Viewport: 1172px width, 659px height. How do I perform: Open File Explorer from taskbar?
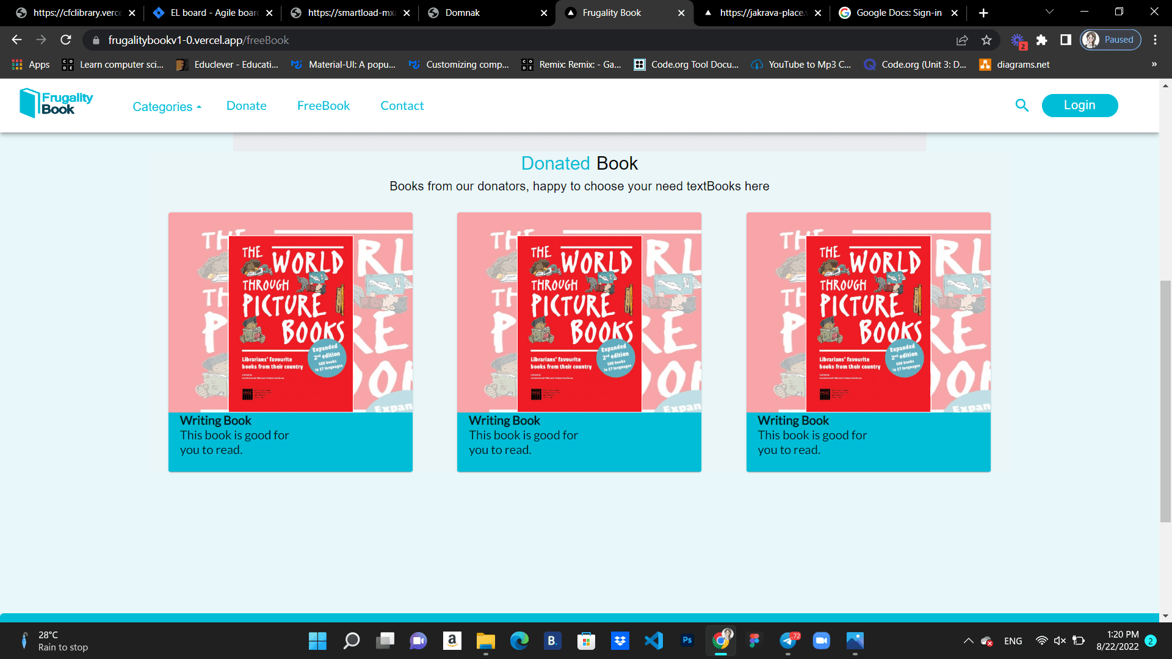point(486,641)
